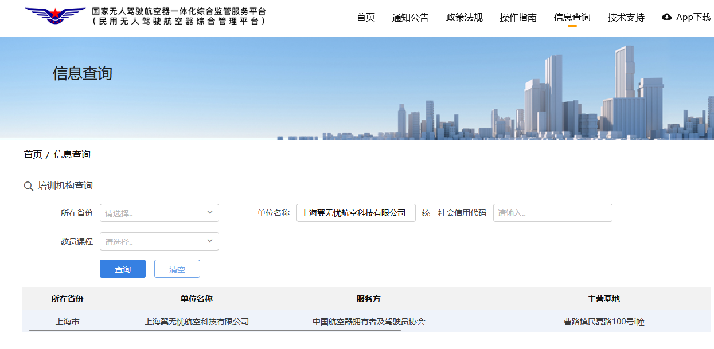Open the 技术支持 menu item
The image size is (714, 349).
626,17
